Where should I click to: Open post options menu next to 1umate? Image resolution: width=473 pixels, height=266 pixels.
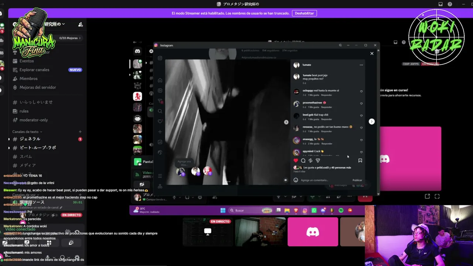tap(361, 65)
